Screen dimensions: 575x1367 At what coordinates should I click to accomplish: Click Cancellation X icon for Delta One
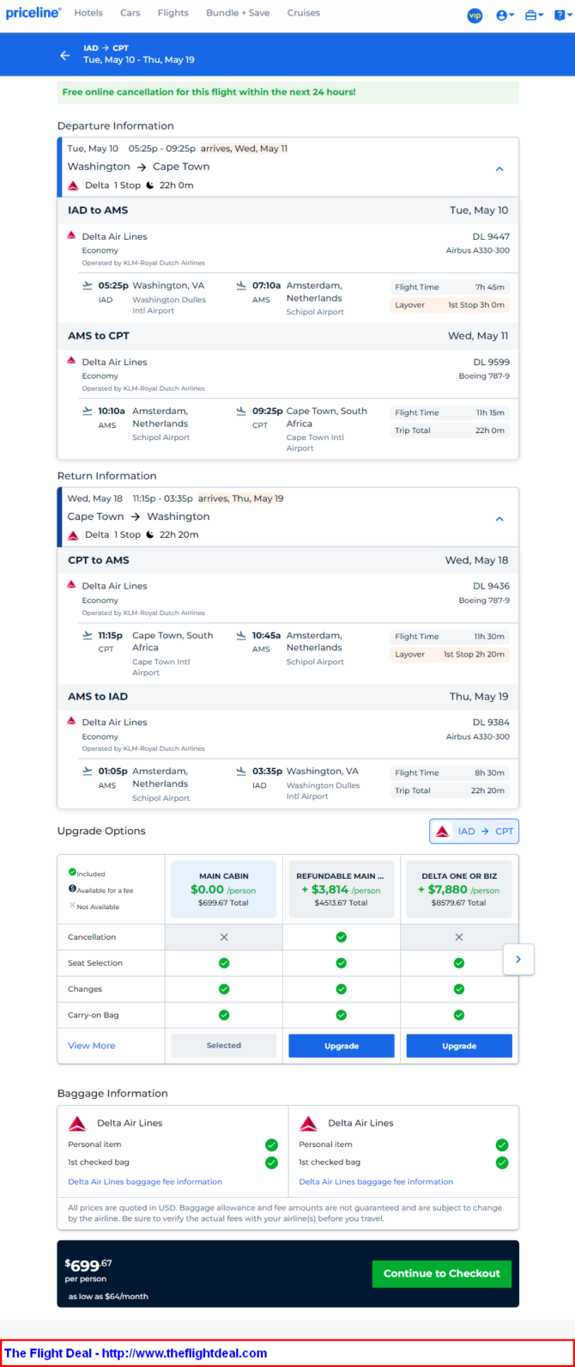[459, 937]
